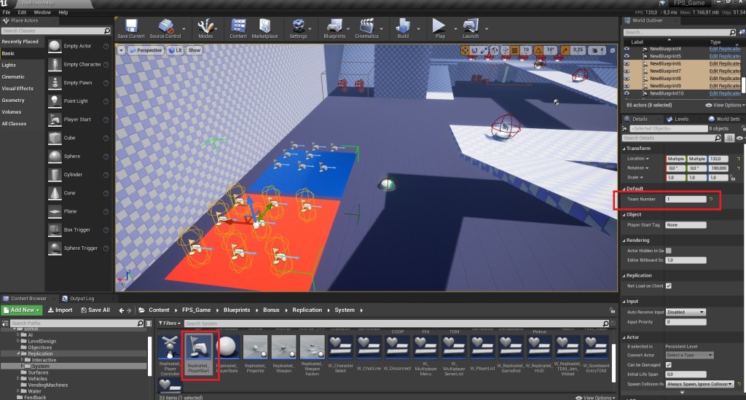The image size is (746, 400).
Task: Enable Actor Hidden In Game checkbox
Action: [x=669, y=250]
